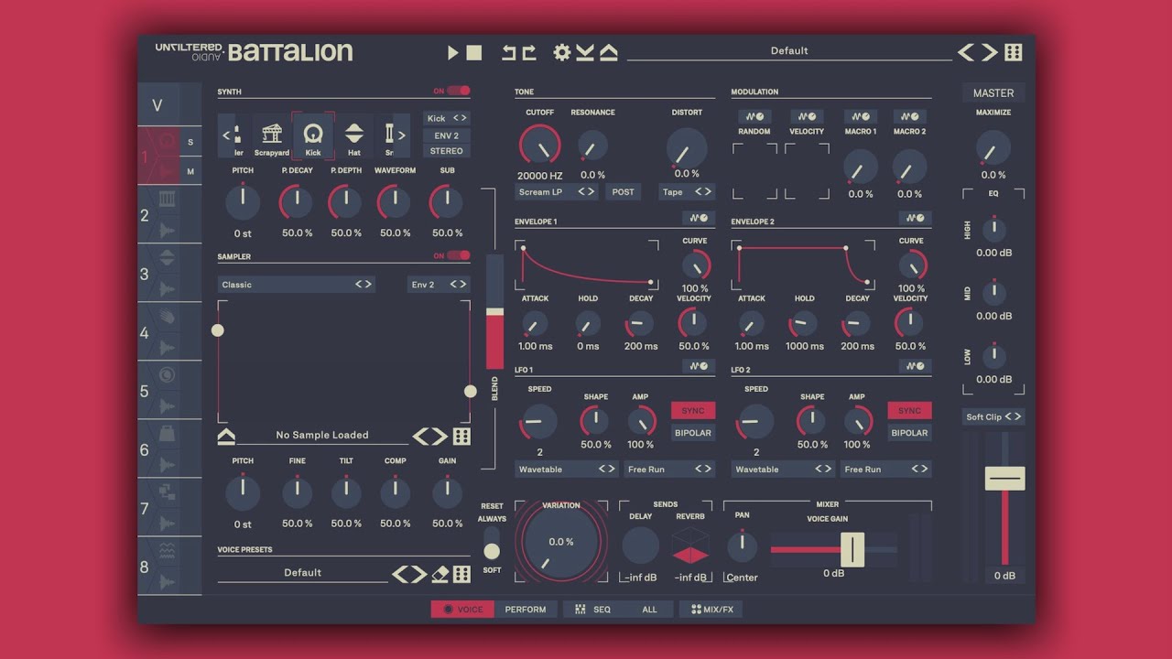1172x659 pixels.
Task: Toggle the Reset Always/Soft switch
Action: click(x=492, y=543)
